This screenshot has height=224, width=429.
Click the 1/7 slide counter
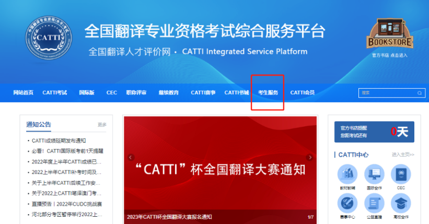(310, 217)
